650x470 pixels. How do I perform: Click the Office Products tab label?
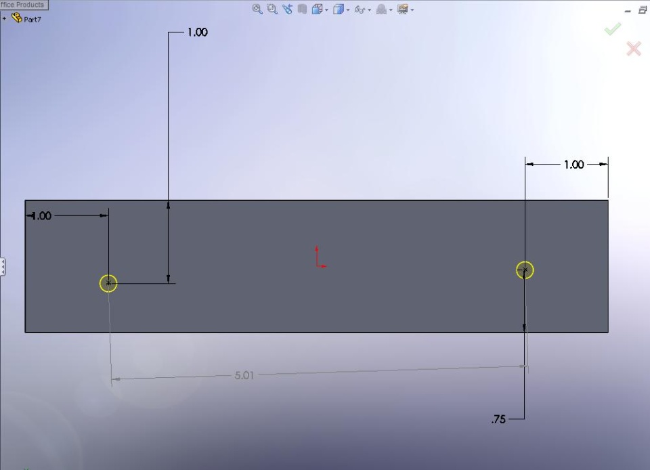(x=23, y=5)
